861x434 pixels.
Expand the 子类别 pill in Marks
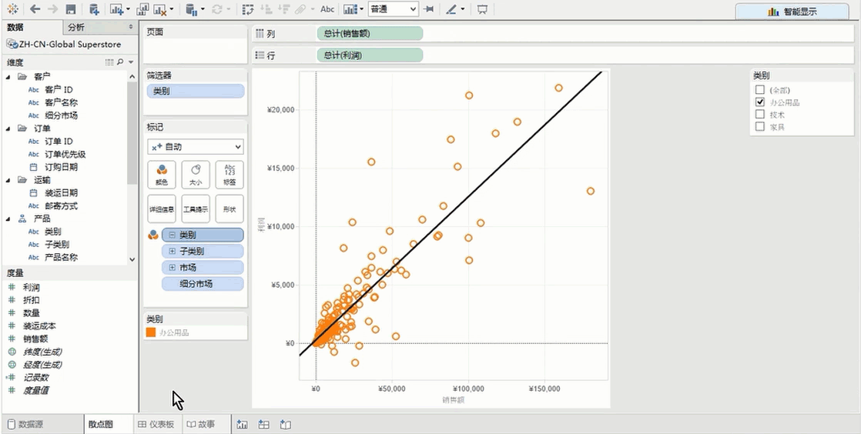[x=173, y=252]
